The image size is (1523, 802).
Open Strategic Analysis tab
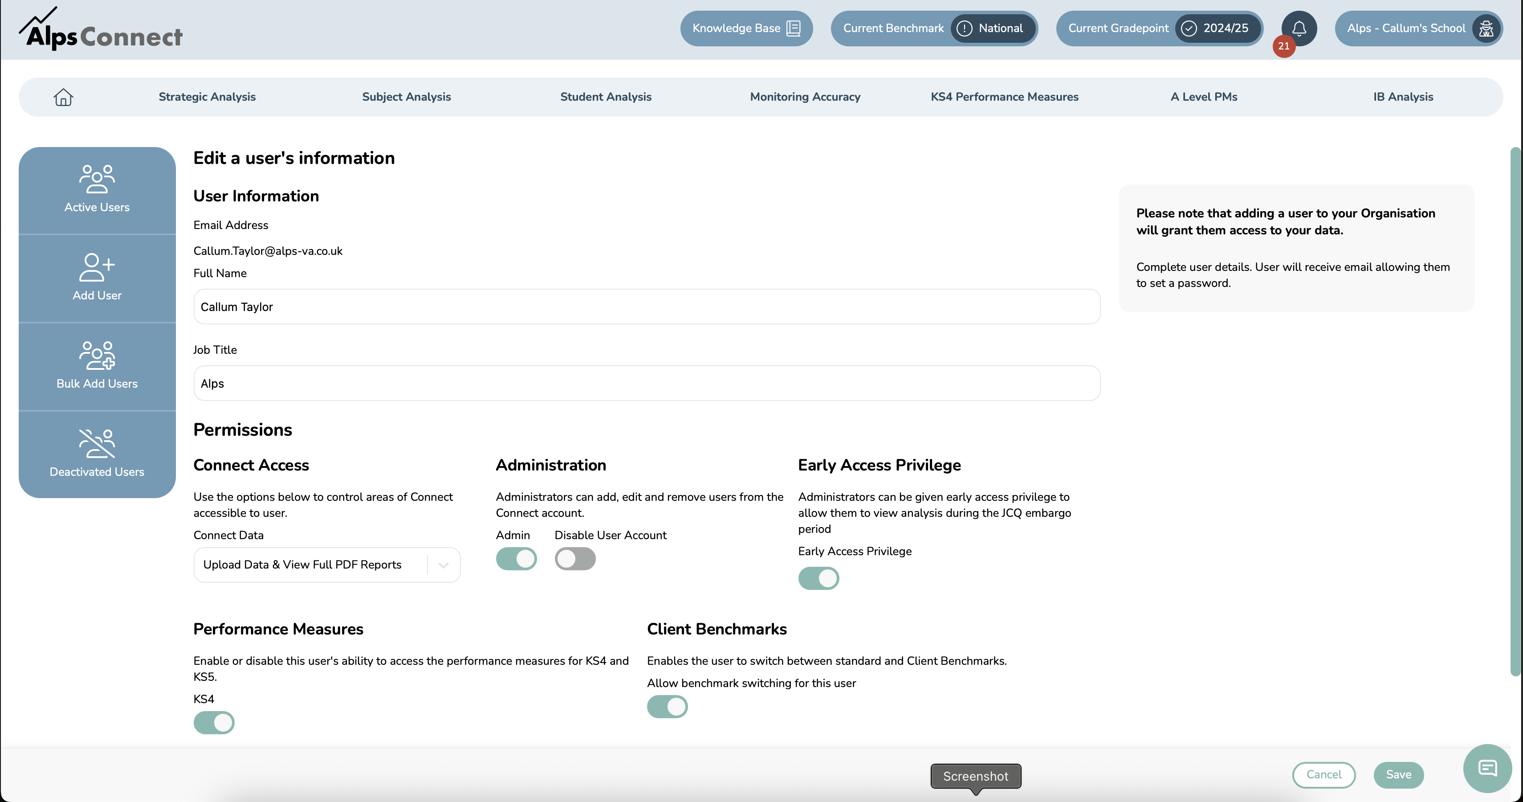[207, 97]
